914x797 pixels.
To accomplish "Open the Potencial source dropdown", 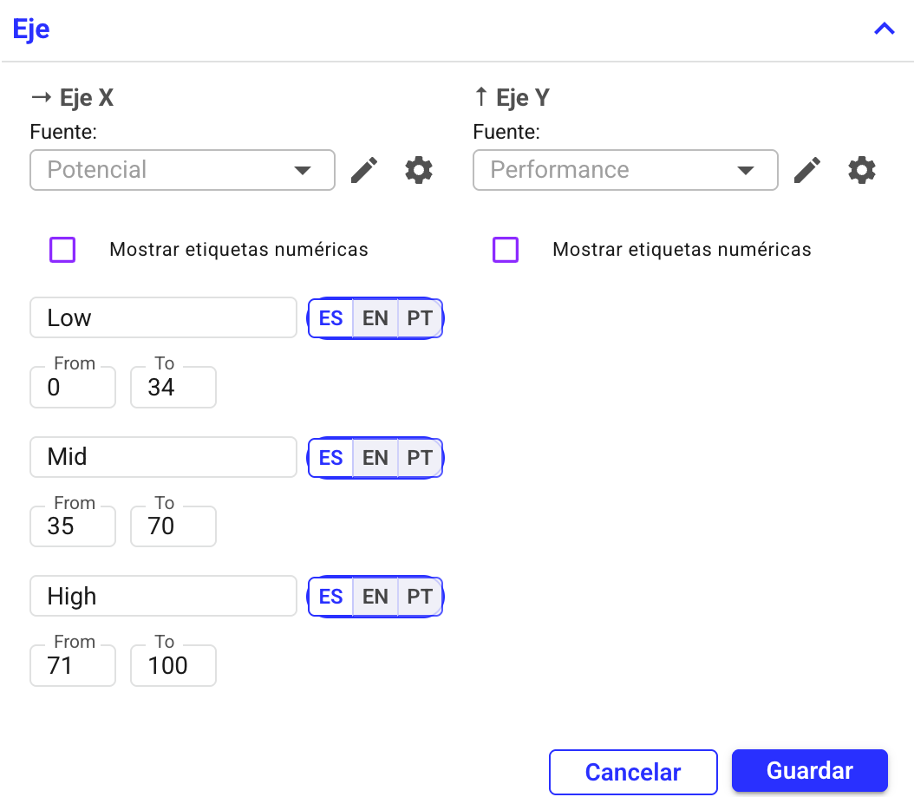I will point(182,170).
